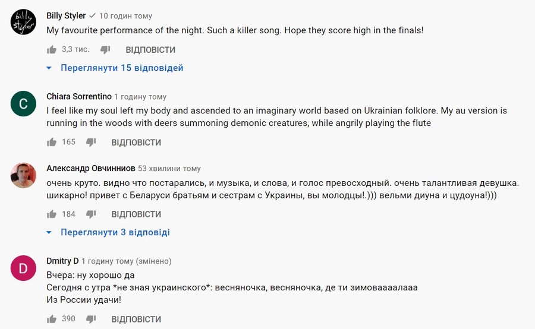This screenshot has width=535, height=329.
Task: Open Александр Овчинниов's profile name link
Action: pyautogui.click(x=91, y=169)
